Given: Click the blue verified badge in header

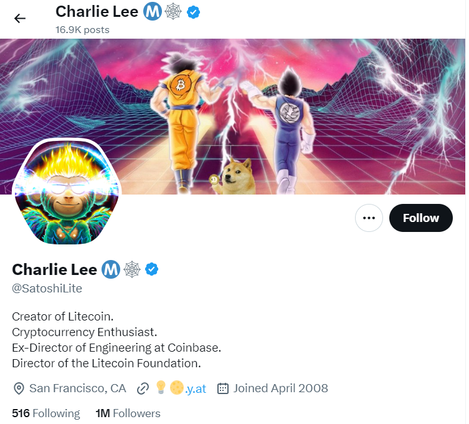Looking at the screenshot, I should click(x=193, y=12).
